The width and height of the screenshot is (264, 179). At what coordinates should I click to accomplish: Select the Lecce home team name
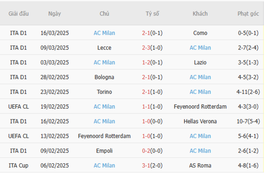(104, 48)
